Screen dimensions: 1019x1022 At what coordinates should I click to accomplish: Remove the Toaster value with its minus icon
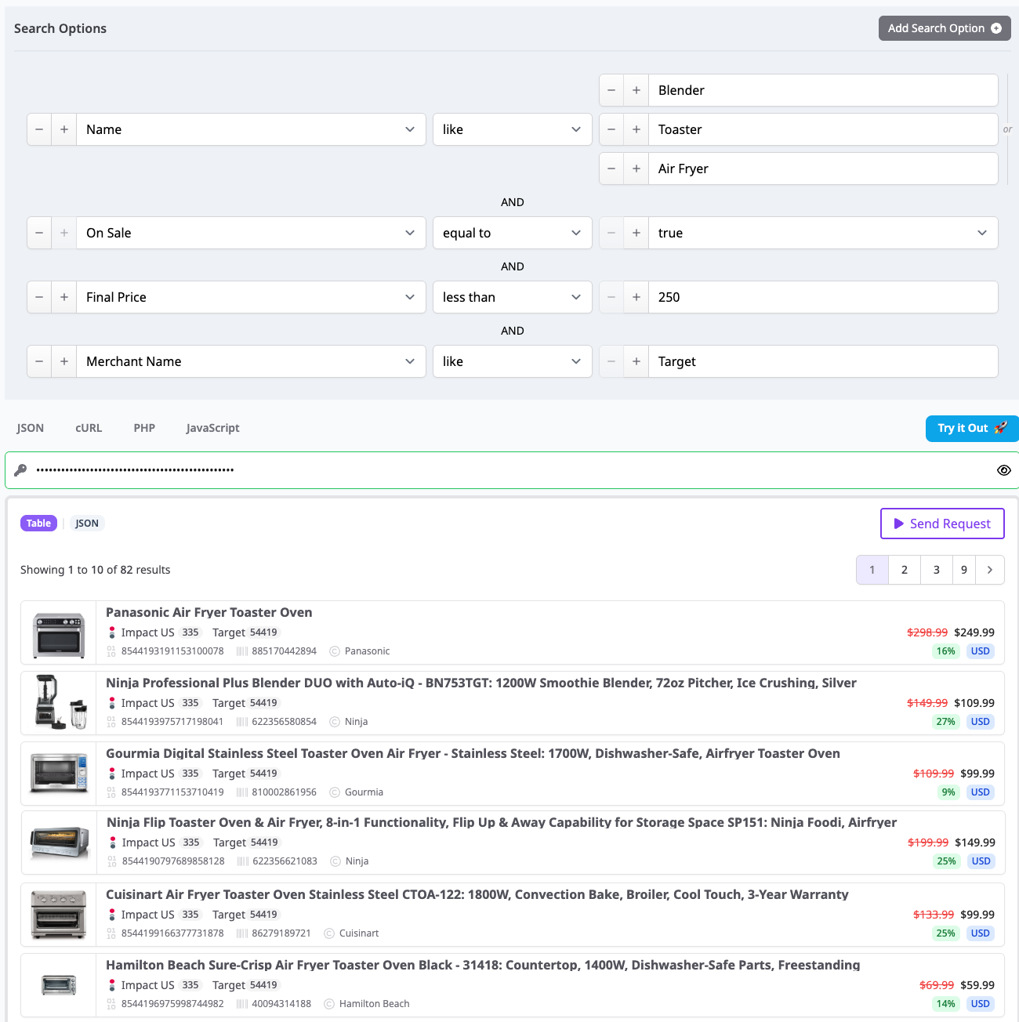611,129
